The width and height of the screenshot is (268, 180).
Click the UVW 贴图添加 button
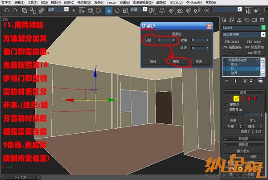click(254, 47)
